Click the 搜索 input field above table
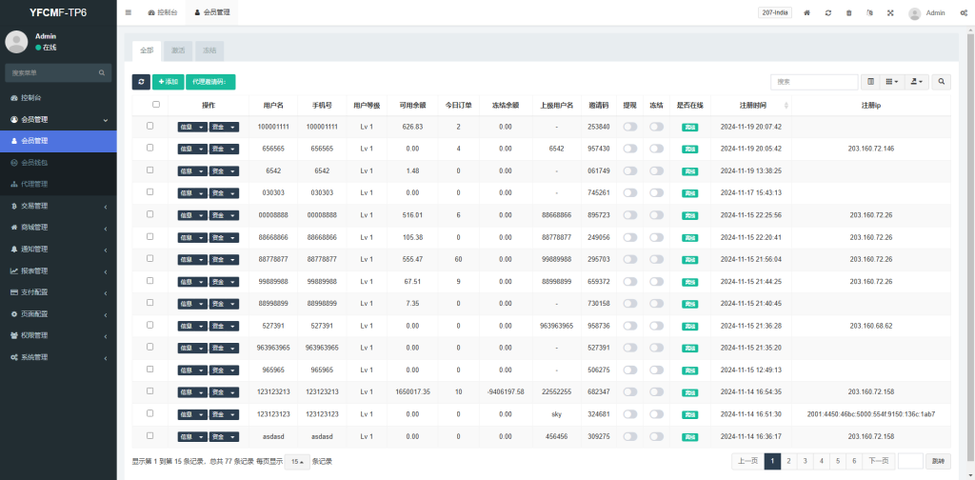Screen dimensions: 975x480 [x=814, y=83]
